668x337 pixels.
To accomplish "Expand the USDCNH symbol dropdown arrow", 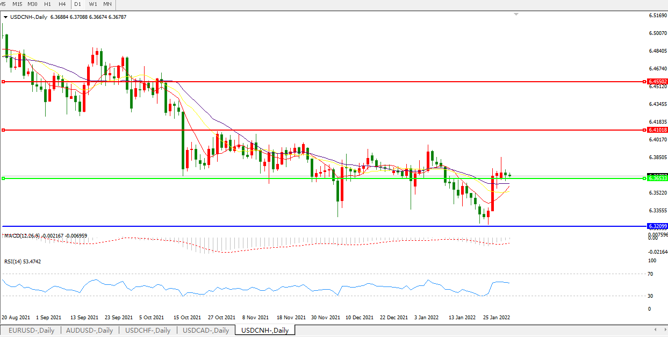I will (6, 17).
